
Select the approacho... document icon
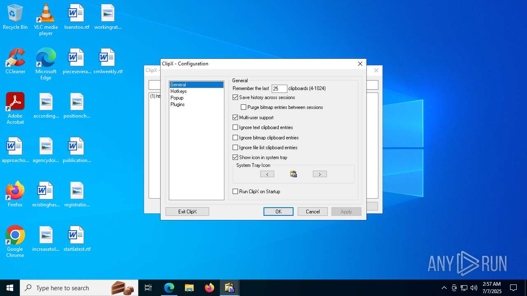pyautogui.click(x=15, y=150)
